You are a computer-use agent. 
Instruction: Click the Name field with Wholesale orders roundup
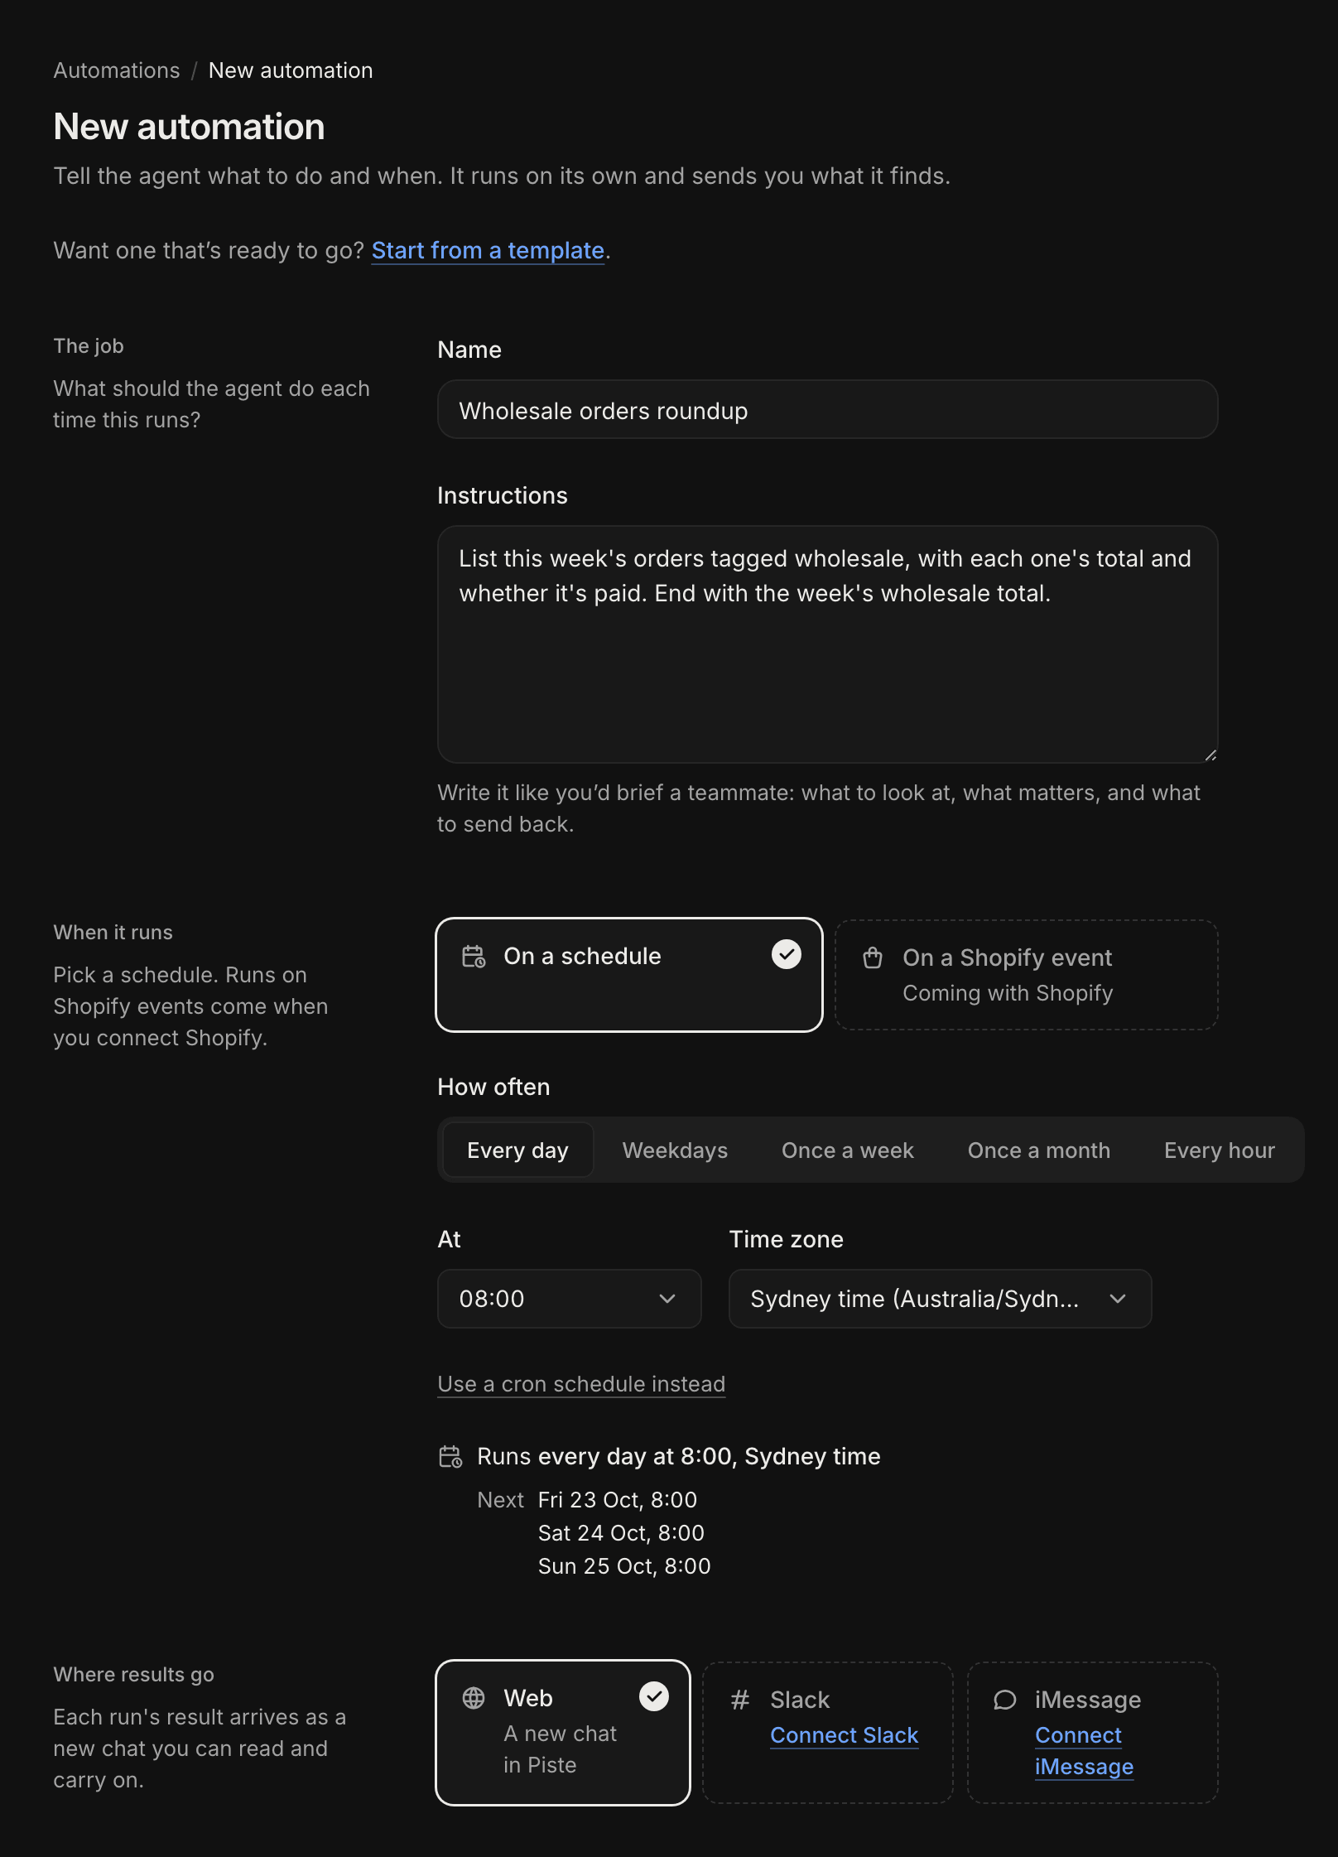[828, 410]
